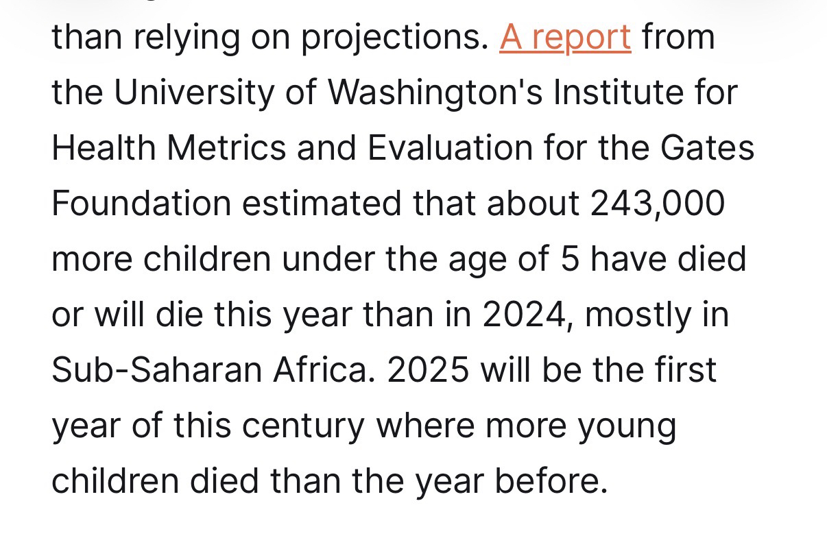Click the text "Sub-Saharan" in the paragraph
This screenshot has height=549, width=827.
click(x=157, y=370)
